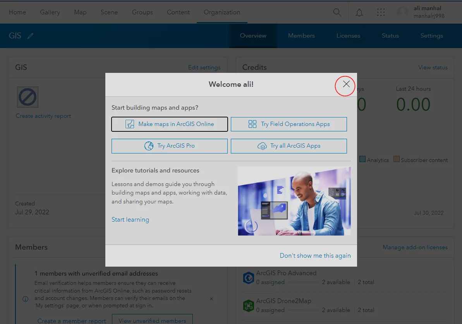Click Make maps in ArcGIS Online

tap(169, 124)
